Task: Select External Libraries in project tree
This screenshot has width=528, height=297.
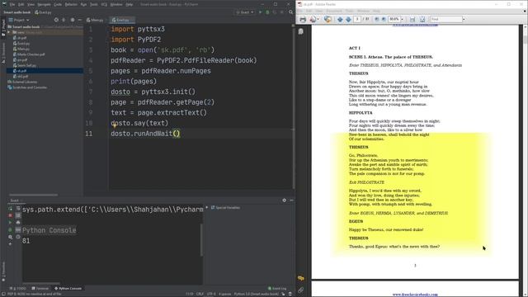Action: coord(22,82)
